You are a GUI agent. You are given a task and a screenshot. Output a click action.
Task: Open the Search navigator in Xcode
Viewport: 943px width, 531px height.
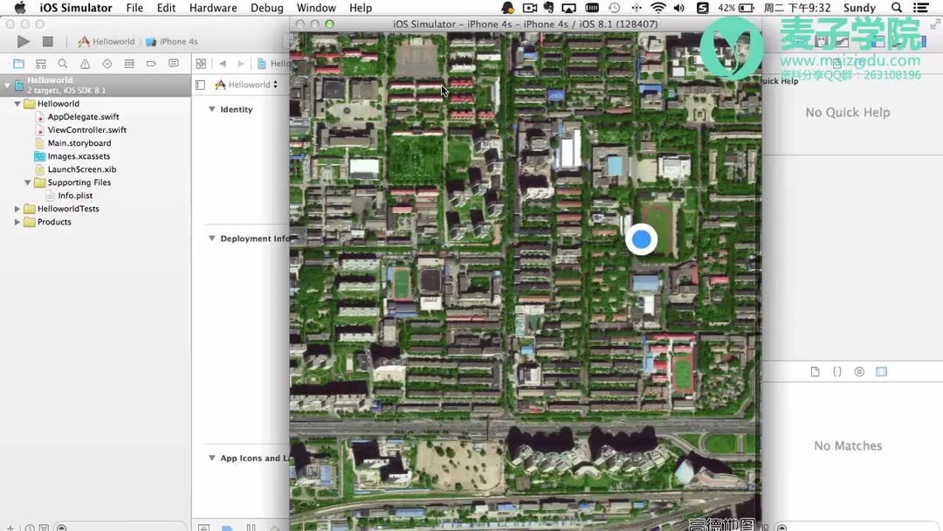coord(61,63)
